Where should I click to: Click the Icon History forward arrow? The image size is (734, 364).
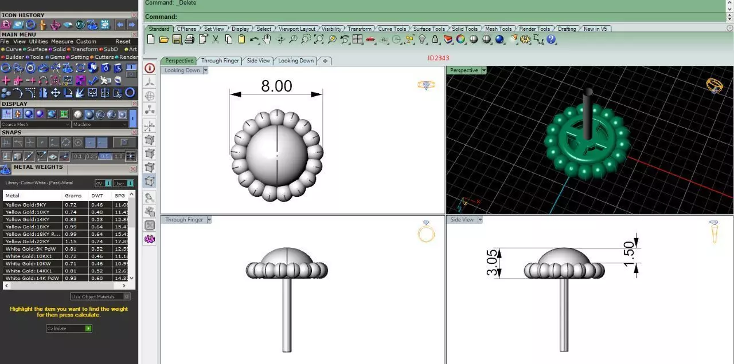[x=132, y=25]
